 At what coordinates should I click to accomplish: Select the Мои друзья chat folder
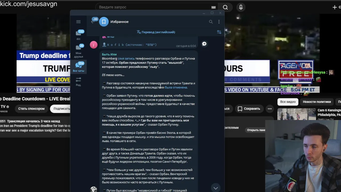[x=79, y=51]
